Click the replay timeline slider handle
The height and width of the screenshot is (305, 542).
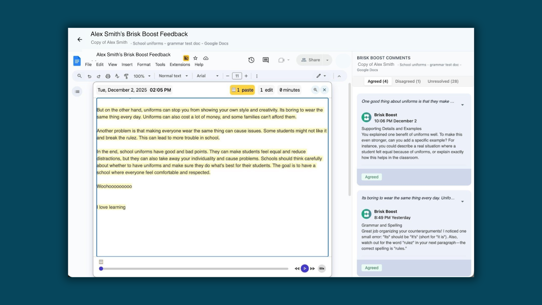[101, 269]
